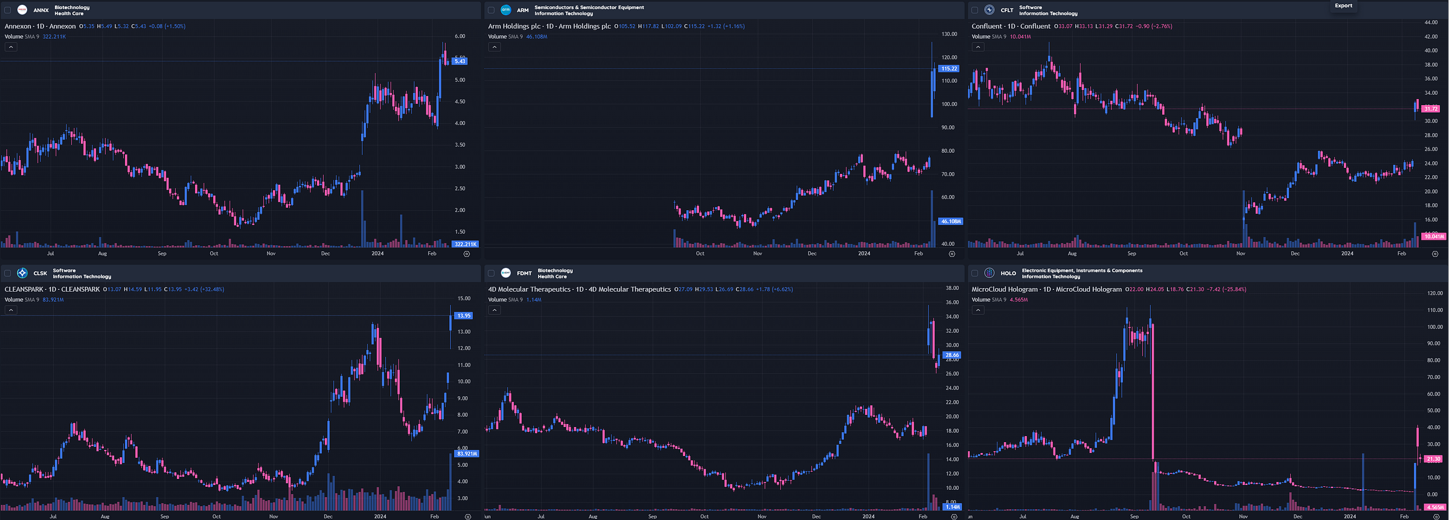The width and height of the screenshot is (1449, 520).
Task: Tick the checkbox beside ARM
Action: [x=491, y=10]
